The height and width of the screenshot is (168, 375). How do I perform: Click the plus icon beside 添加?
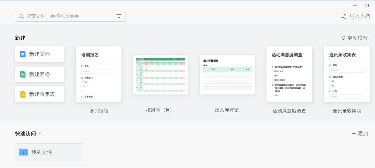click(354, 133)
